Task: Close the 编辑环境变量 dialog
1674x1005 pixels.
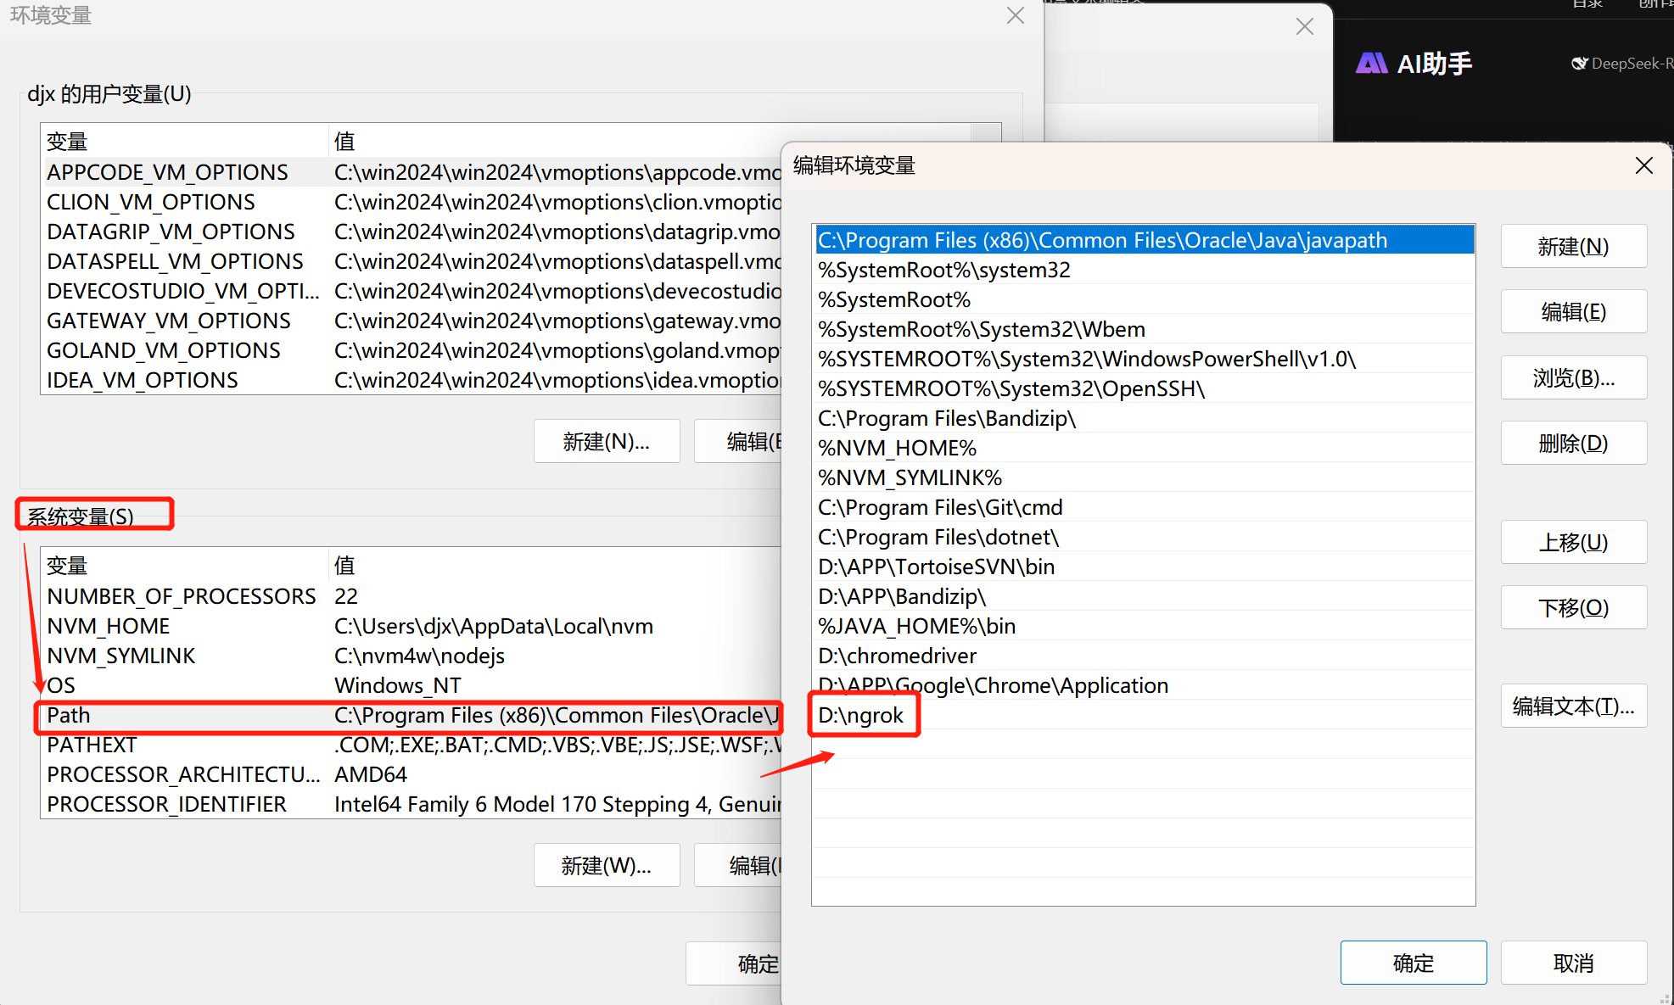Action: click(x=1643, y=165)
